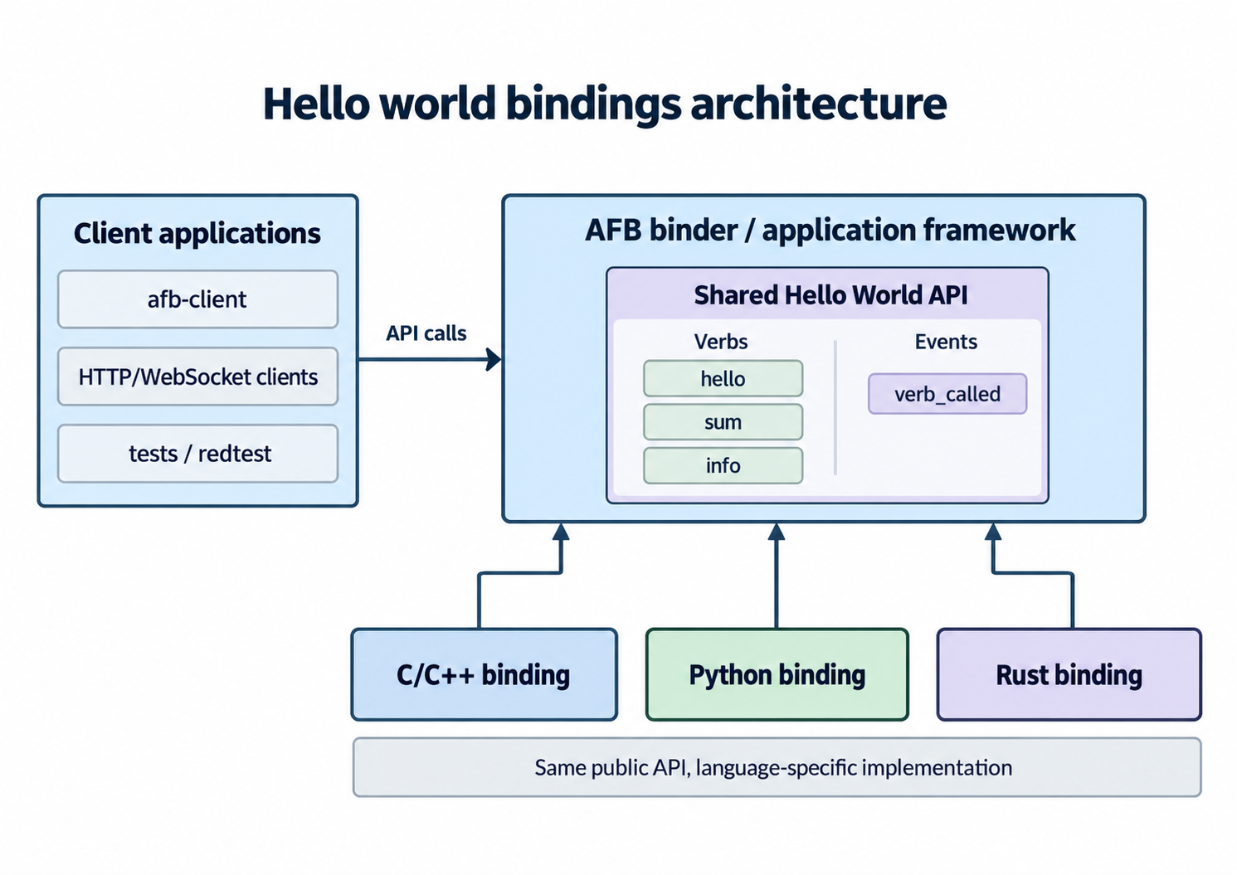Screen dimensions: 1237x875
Task: Click 'AFB binder / application framework' heading
Action: [830, 230]
